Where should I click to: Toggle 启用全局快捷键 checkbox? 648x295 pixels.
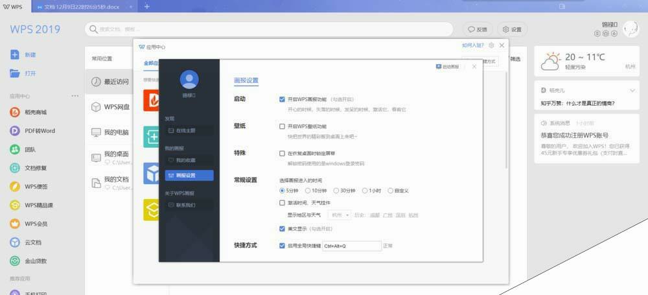click(x=283, y=246)
